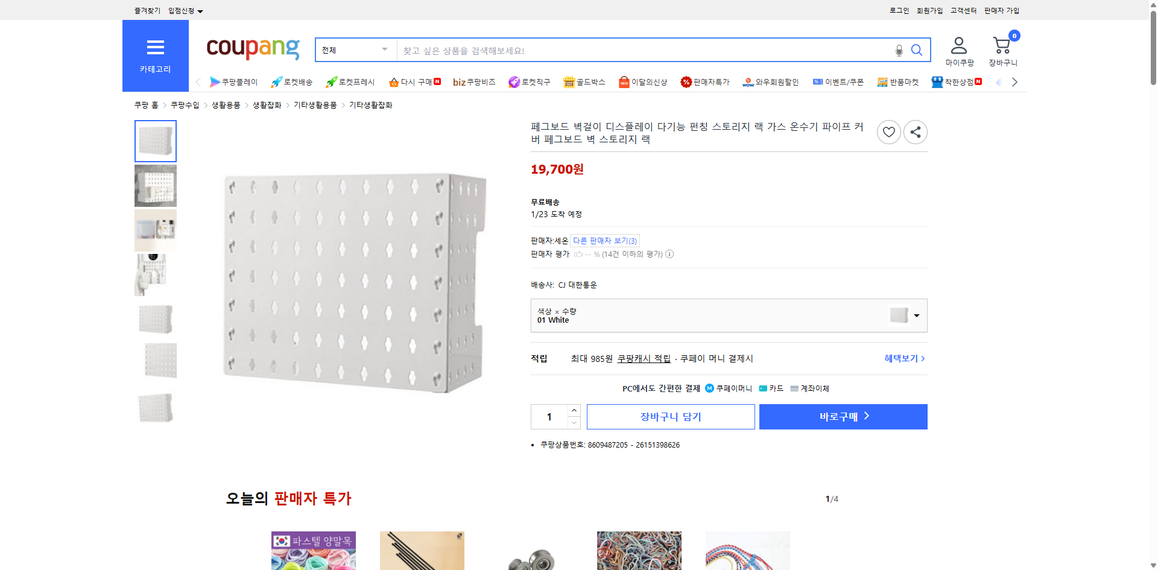Viewport: 1158px width, 570px height.
Task: Click the heart wishlist icon
Action: 888,131
